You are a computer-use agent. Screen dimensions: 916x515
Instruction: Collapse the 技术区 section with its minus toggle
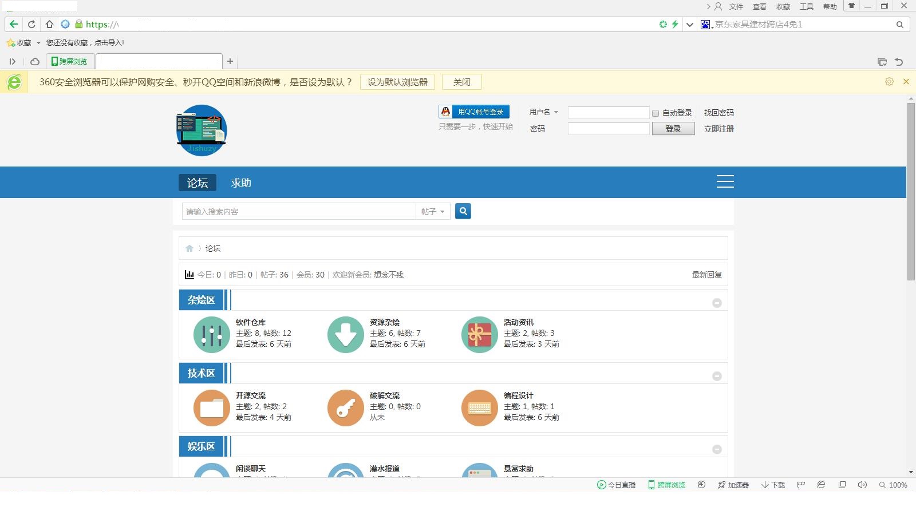tap(717, 376)
